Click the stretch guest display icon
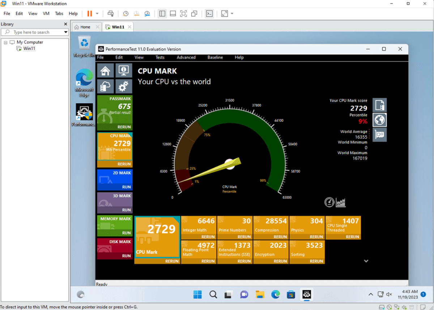 tap(225, 14)
